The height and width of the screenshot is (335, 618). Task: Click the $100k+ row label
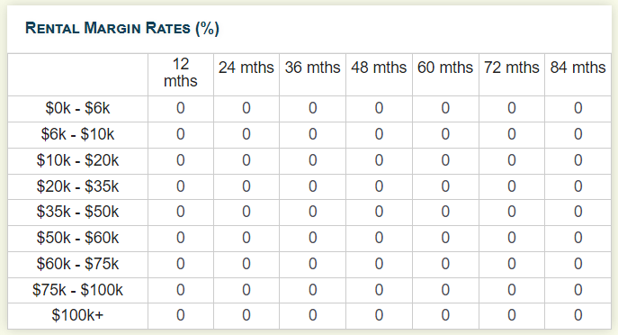77,315
